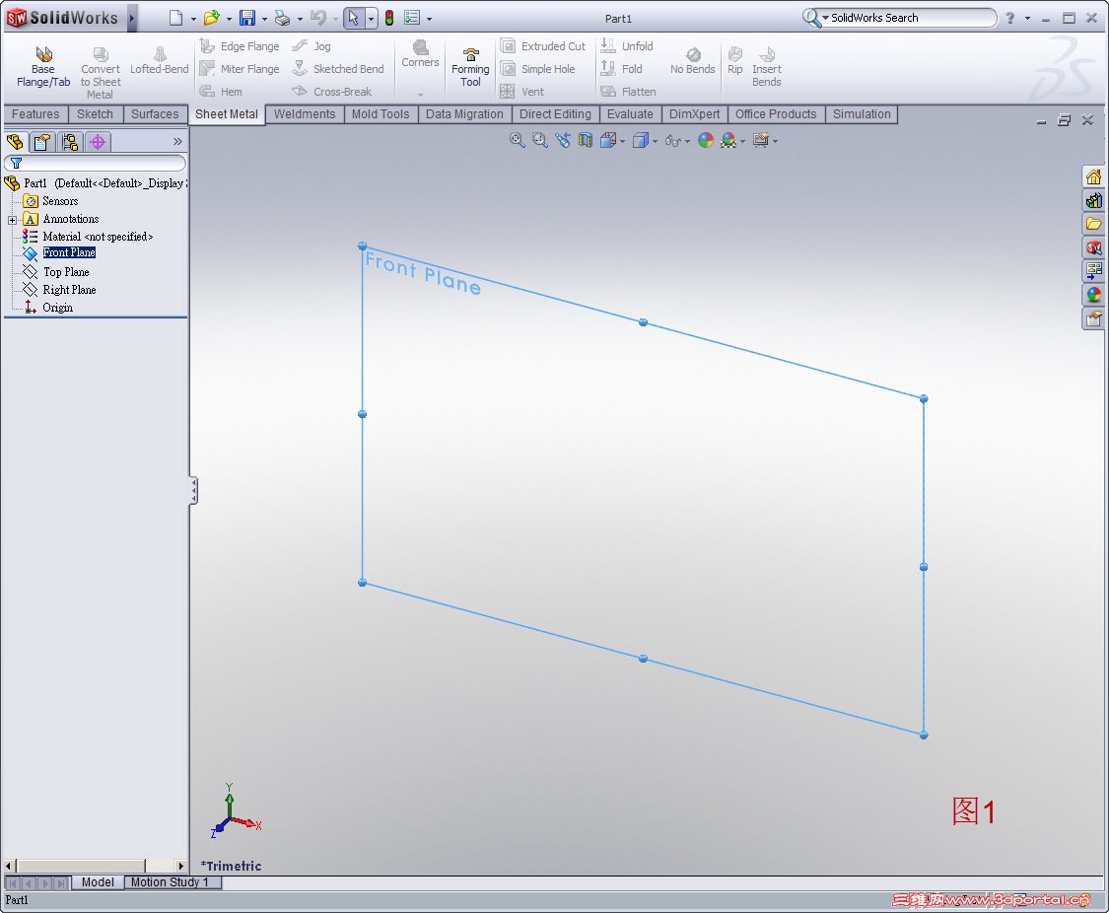Switch to the Weldments tab
1109x913 pixels.
(305, 113)
